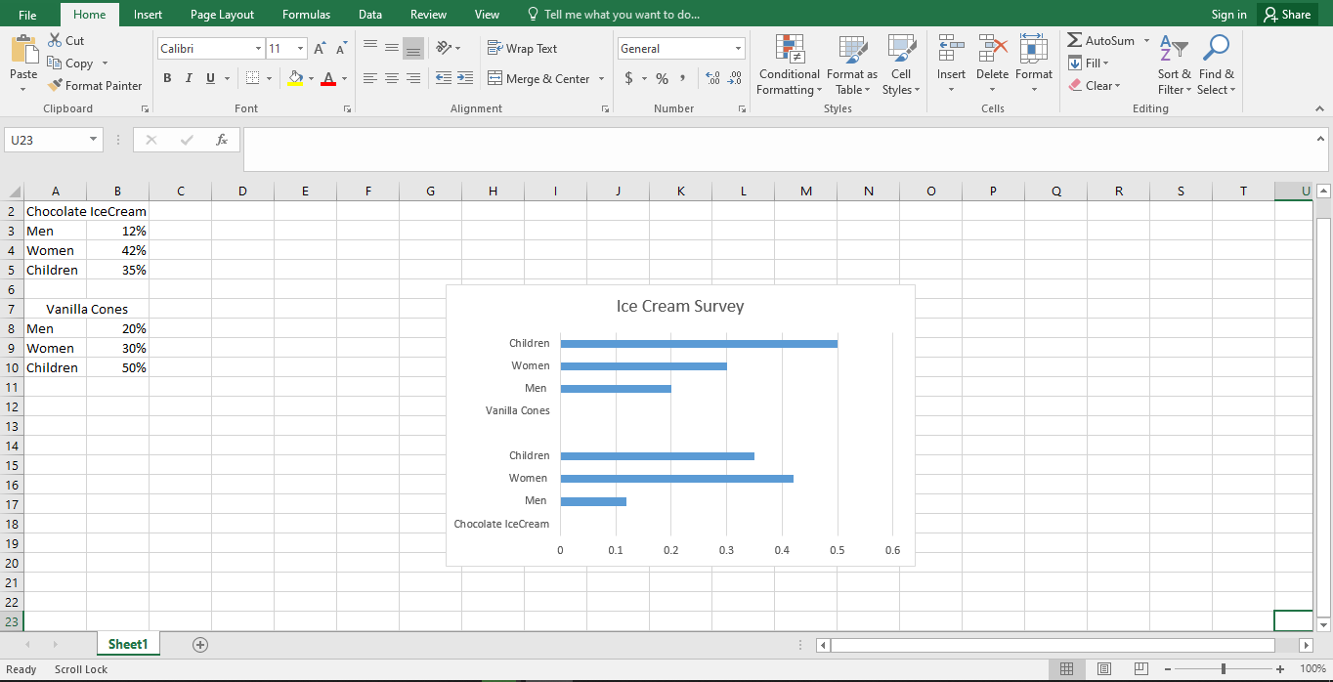Open the Number Format dropdown showing General
The height and width of the screenshot is (682, 1333).
[680, 47]
